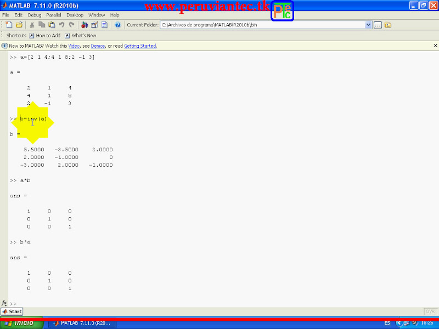
Task: Open the Parallel menu
Action: [54, 15]
